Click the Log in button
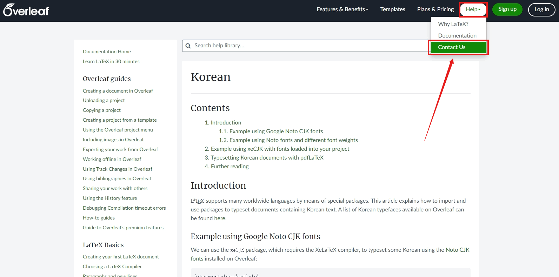 pyautogui.click(x=541, y=9)
